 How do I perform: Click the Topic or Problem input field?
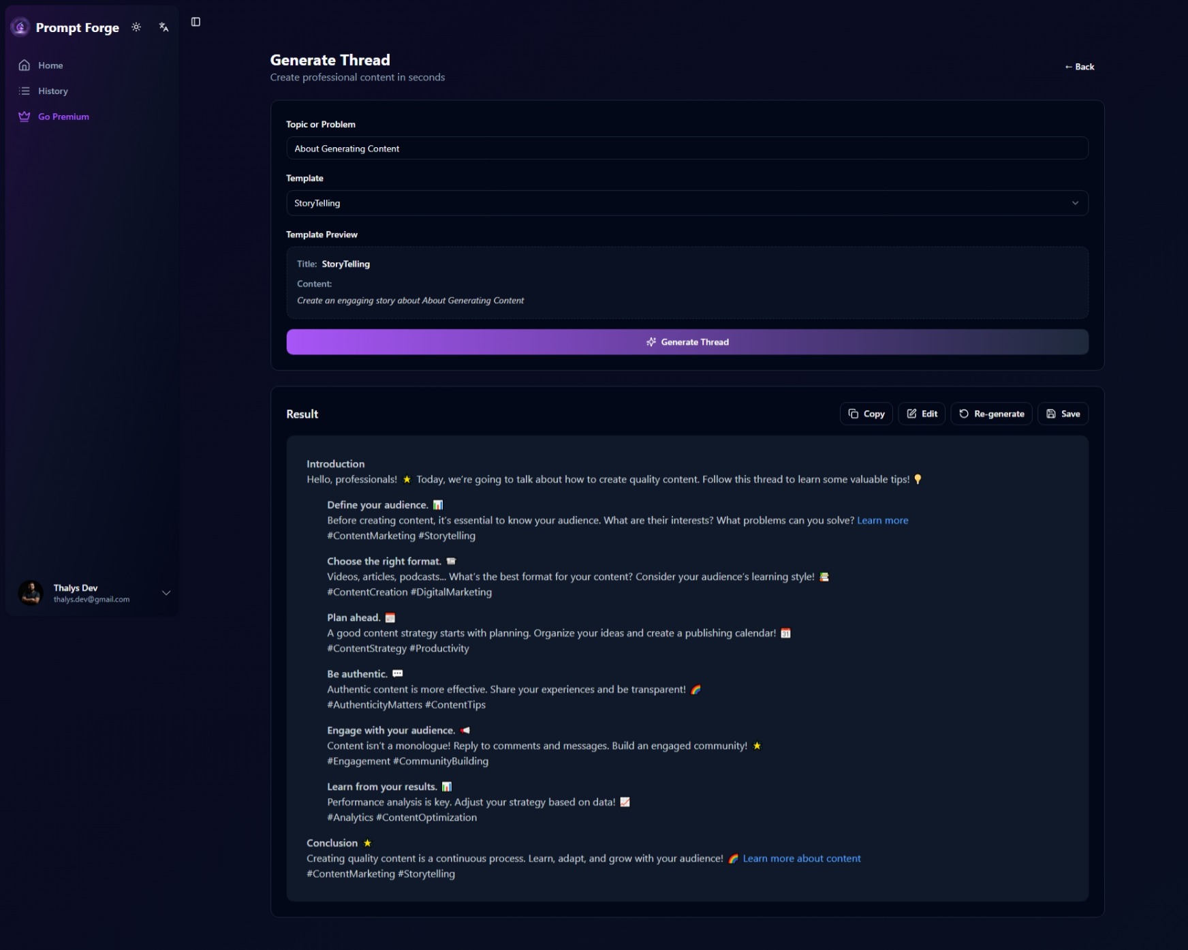(x=687, y=148)
